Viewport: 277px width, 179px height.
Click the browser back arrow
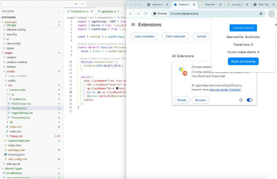(x=131, y=14)
